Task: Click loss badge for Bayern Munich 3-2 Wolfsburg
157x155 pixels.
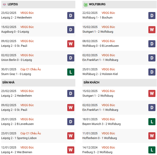Action: click(152, 122)
